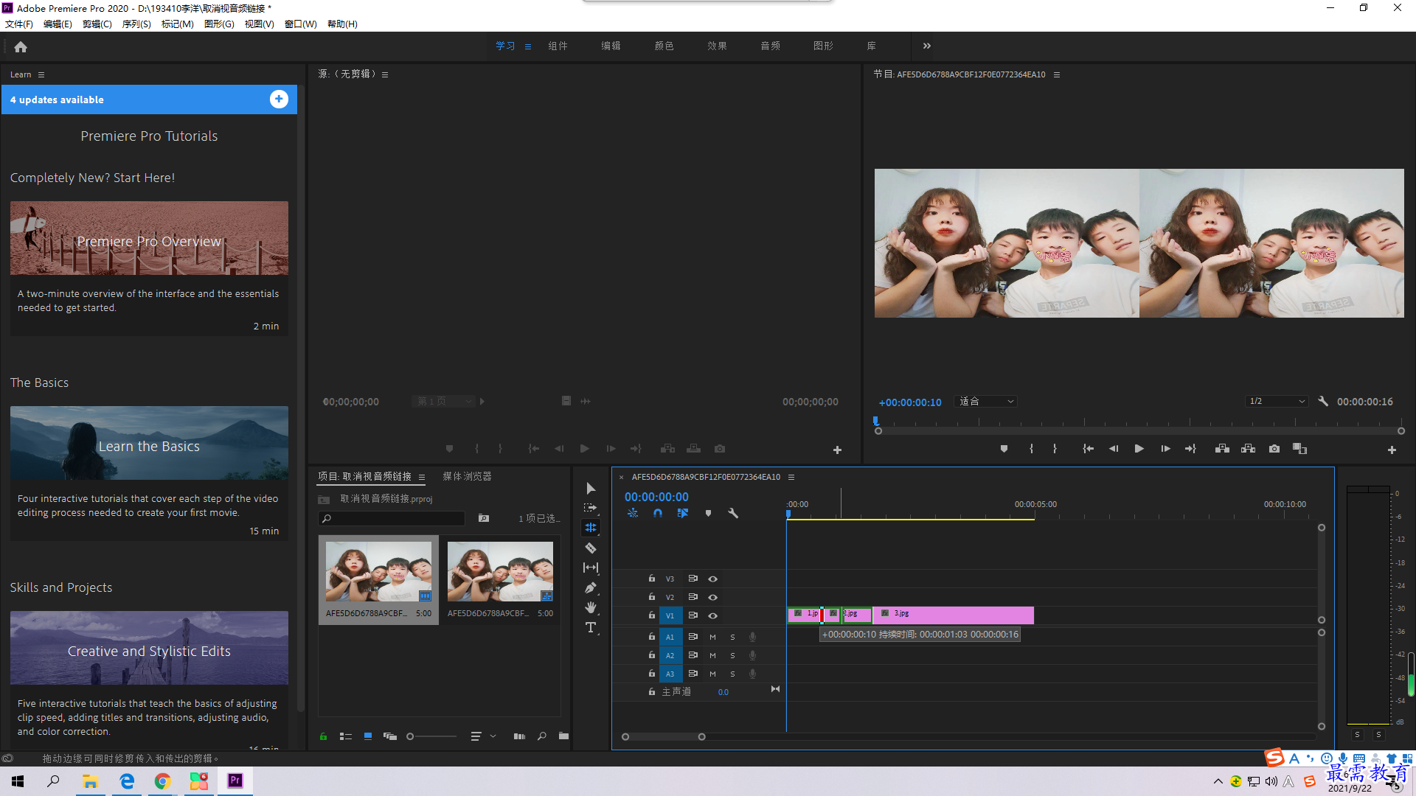1416x796 pixels.
Task: Click Extract button in program monitor
Action: [x=1248, y=449]
